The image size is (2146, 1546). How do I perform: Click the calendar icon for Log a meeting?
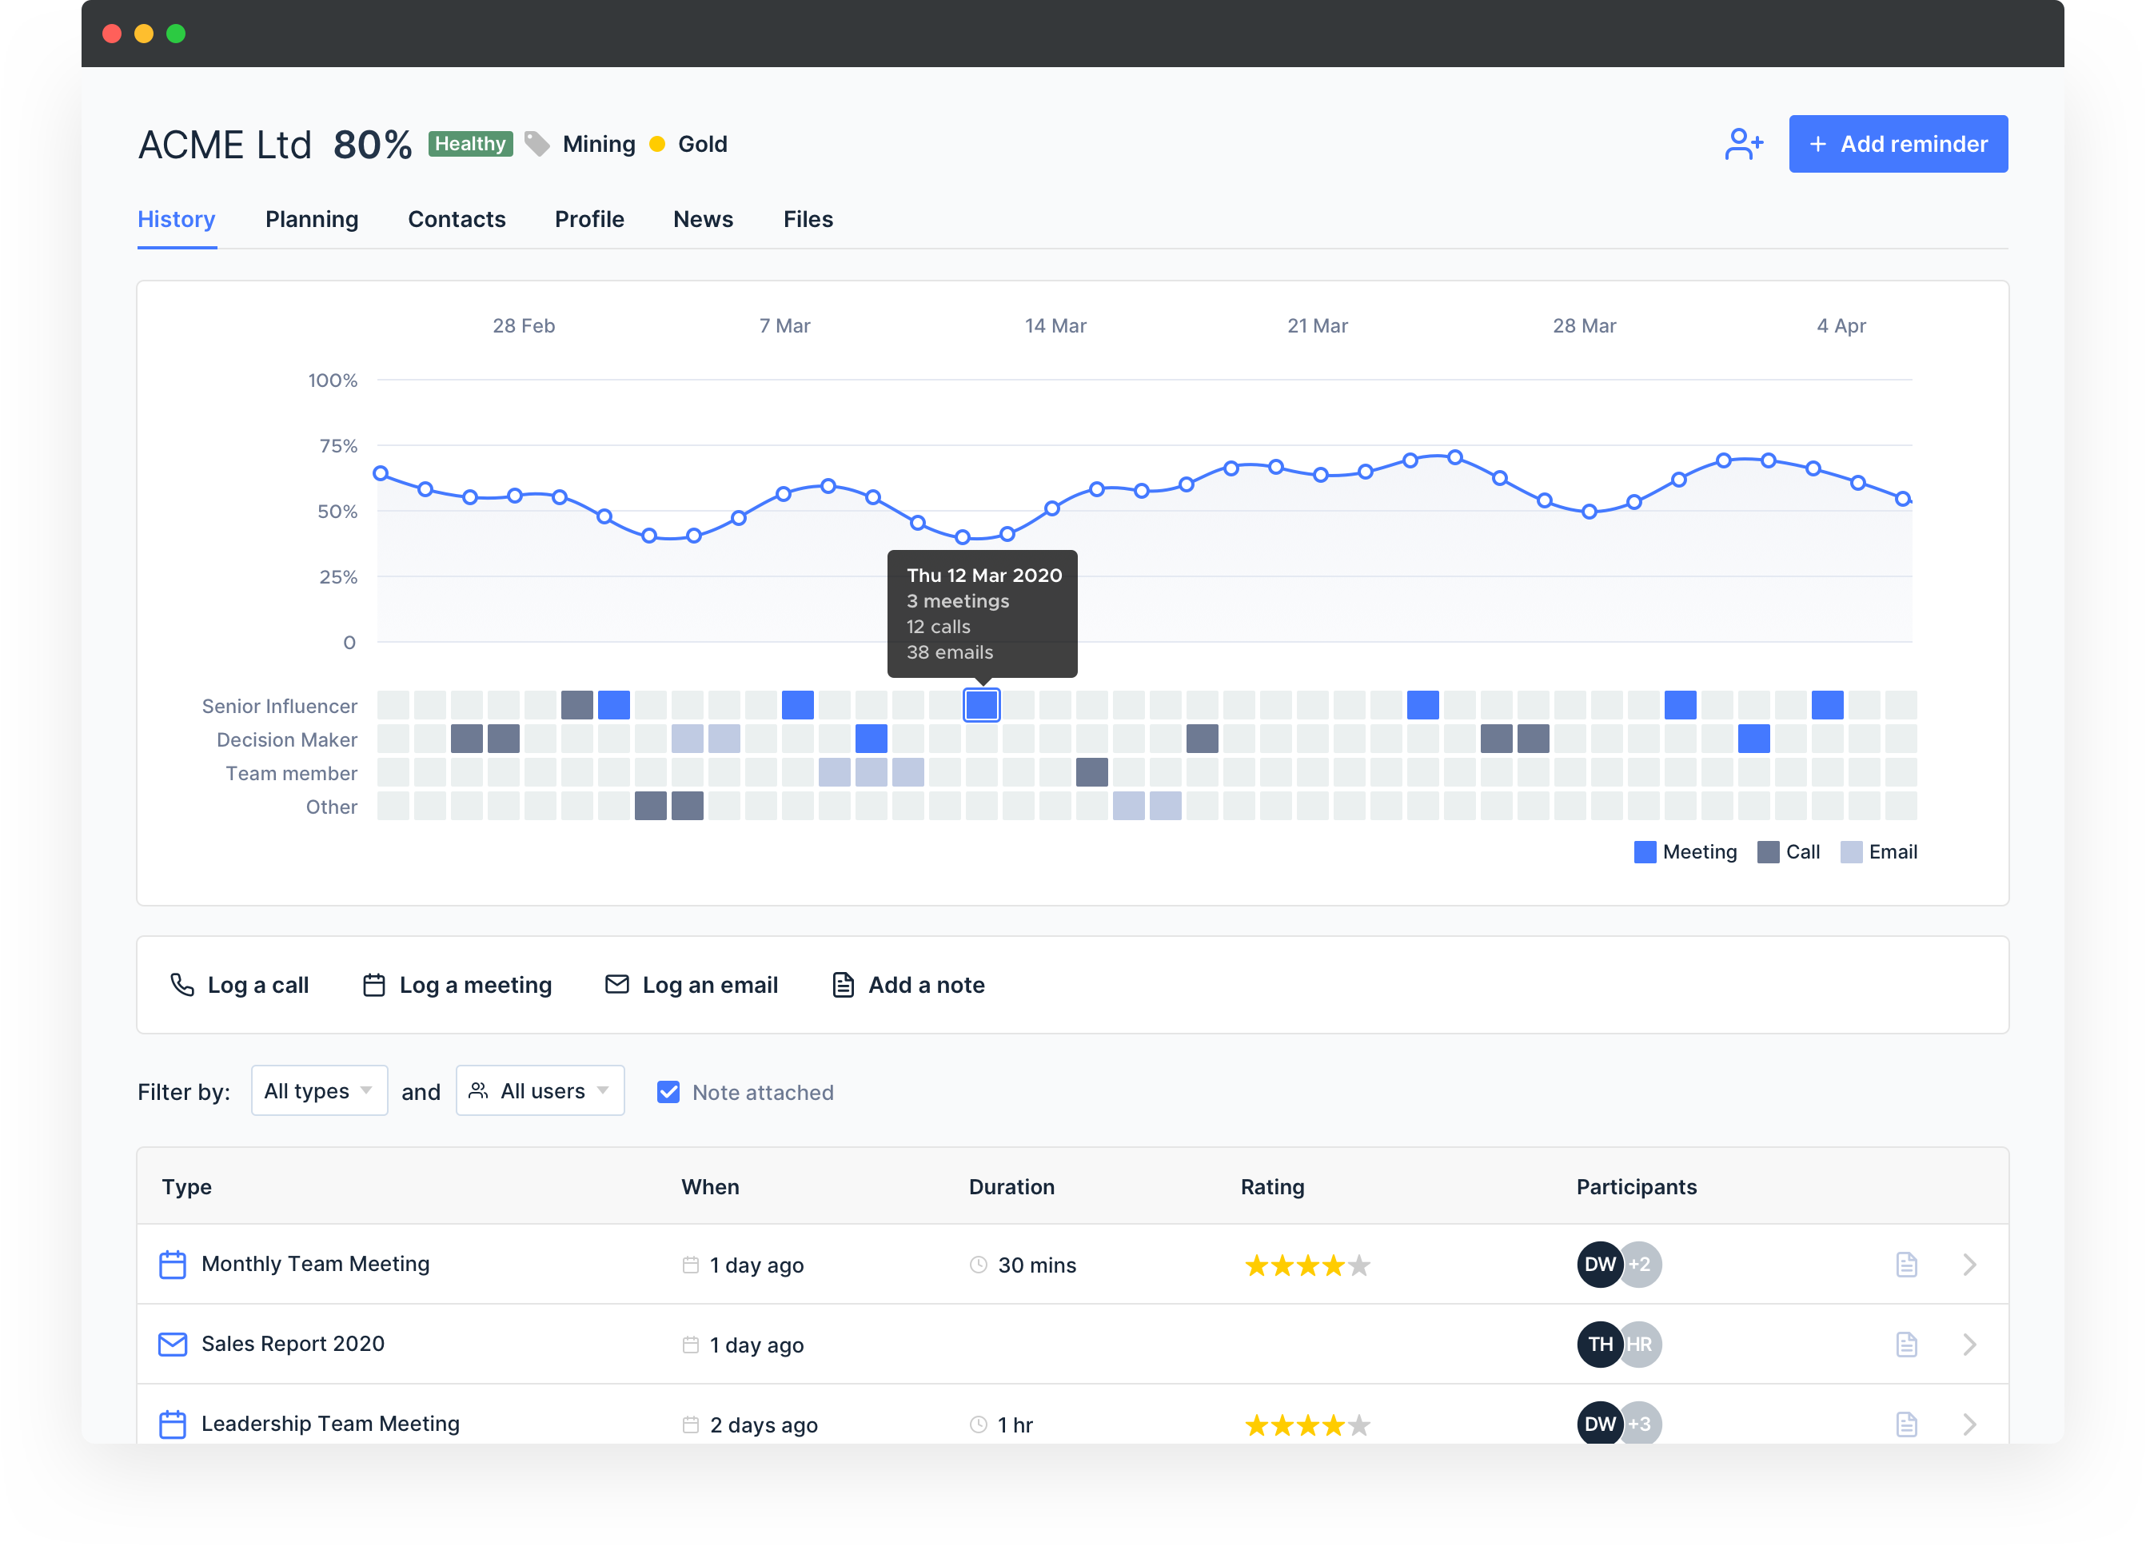coord(373,984)
